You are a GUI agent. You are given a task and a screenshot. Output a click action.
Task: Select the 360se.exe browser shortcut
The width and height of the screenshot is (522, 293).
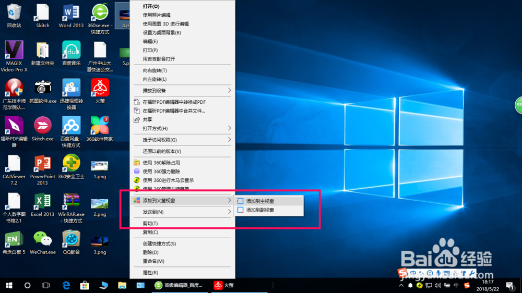[x=100, y=19]
